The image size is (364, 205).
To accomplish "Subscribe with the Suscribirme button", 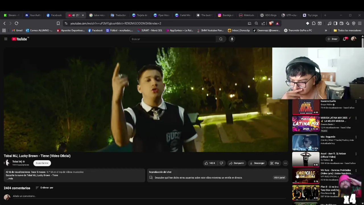I will [42, 163].
